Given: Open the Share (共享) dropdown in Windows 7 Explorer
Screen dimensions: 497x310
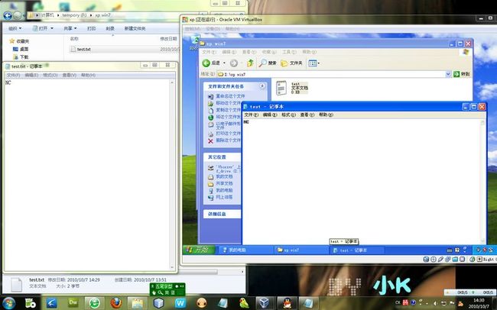Looking at the screenshot, I should 70,28.
